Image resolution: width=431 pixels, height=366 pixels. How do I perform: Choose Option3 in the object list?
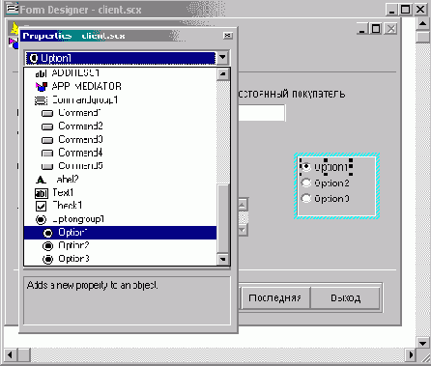pos(120,259)
